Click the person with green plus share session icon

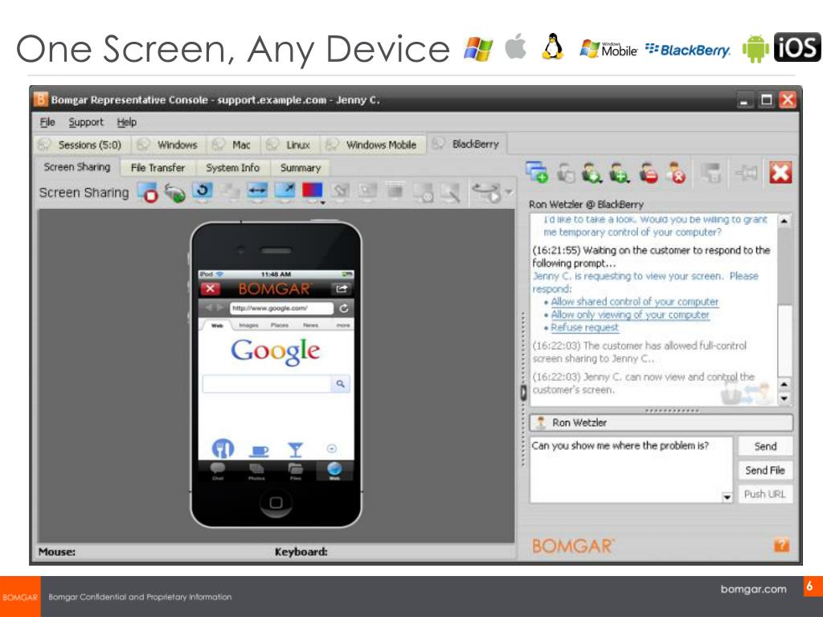[620, 172]
